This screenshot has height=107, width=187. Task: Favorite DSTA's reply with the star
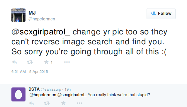63,103
